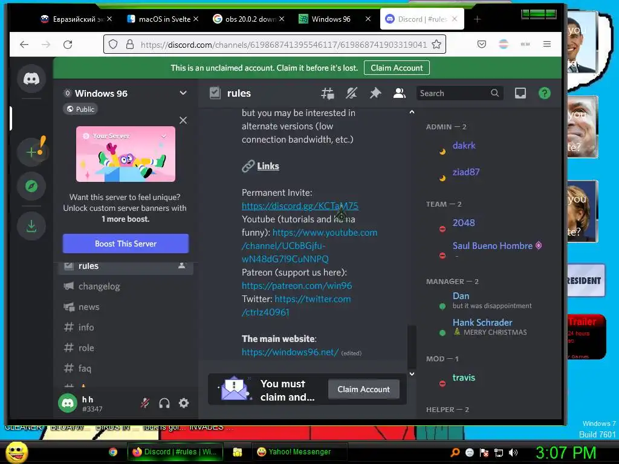
Task: Open the info channel
Action: pos(126,327)
